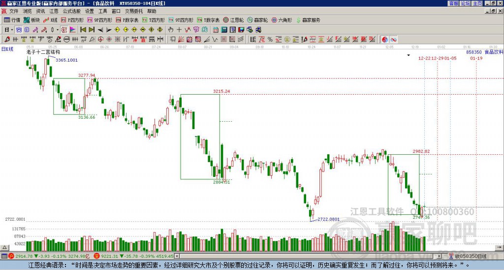Select the hand pan tool
The height and width of the screenshot is (270, 504).
(x=171, y=30)
